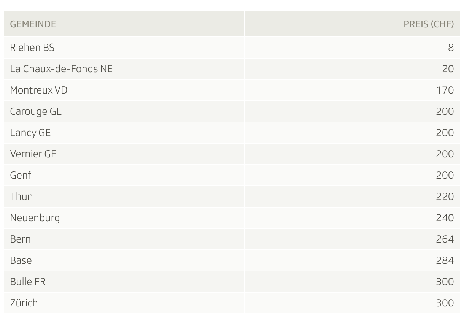Select the price 170 for Montreux
This screenshot has height=317, width=464.
click(x=445, y=90)
